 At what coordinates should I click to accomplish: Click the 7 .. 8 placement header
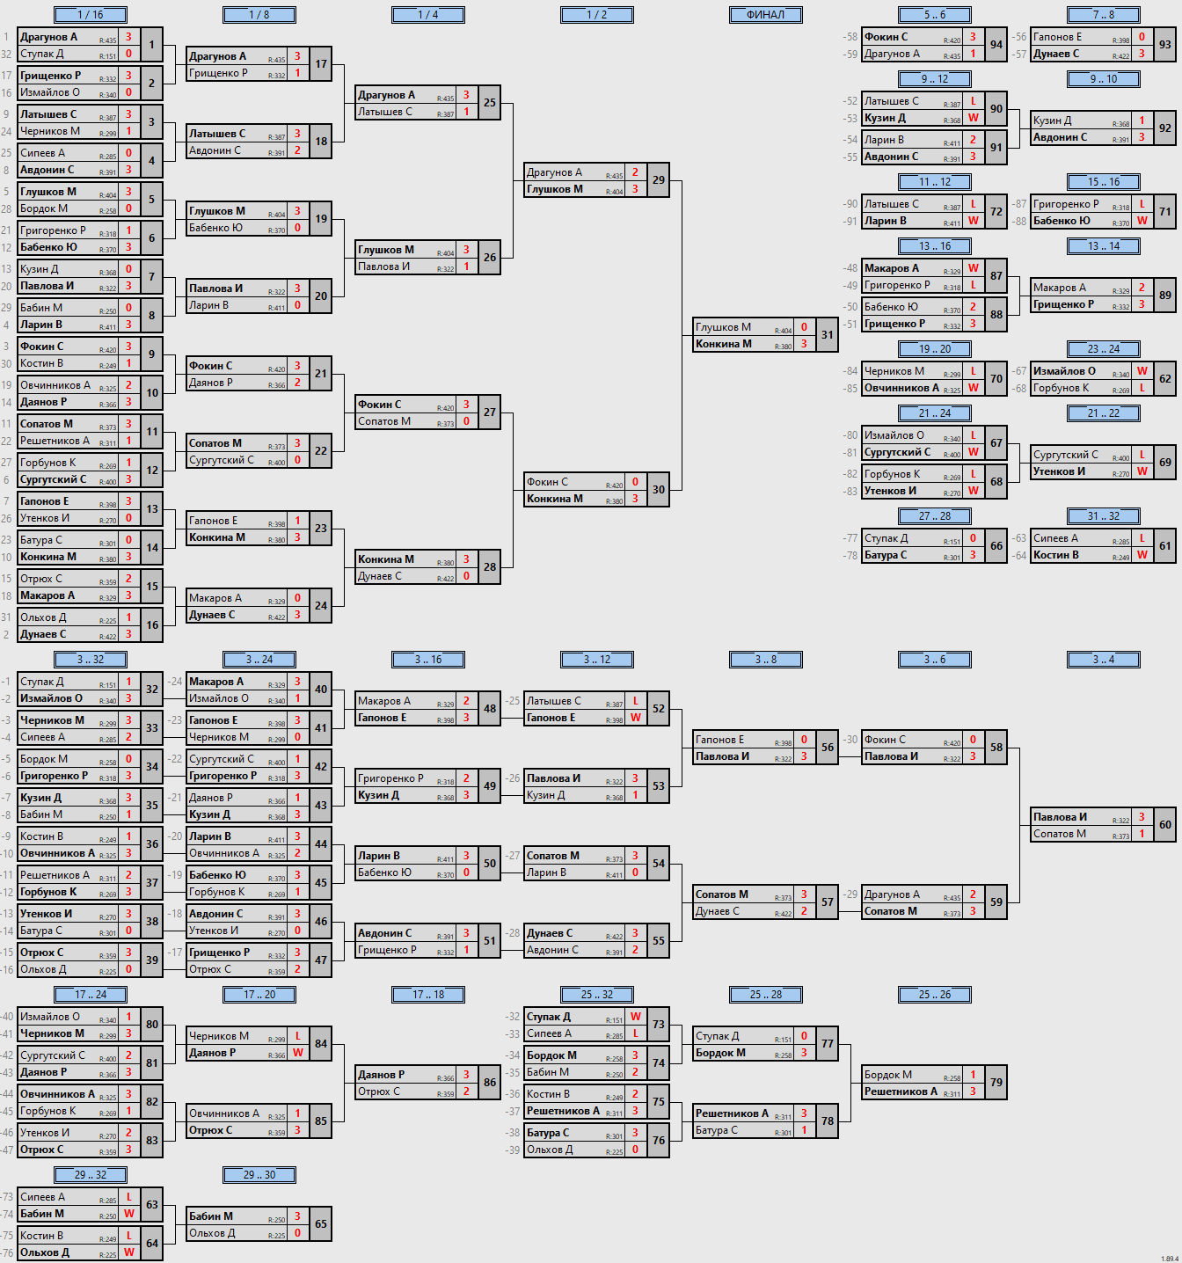[1104, 15]
